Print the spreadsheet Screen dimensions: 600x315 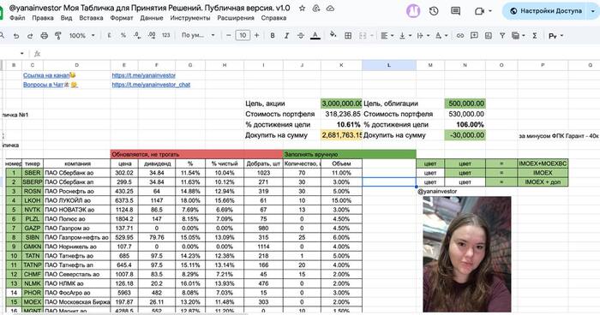click(x=44, y=36)
